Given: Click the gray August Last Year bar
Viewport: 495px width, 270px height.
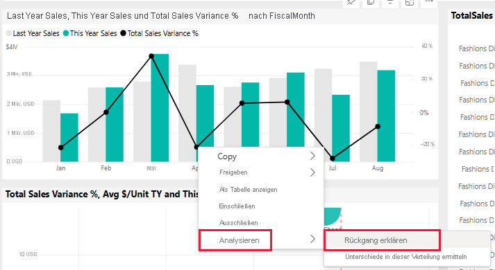Looking at the screenshot, I should point(369,111).
